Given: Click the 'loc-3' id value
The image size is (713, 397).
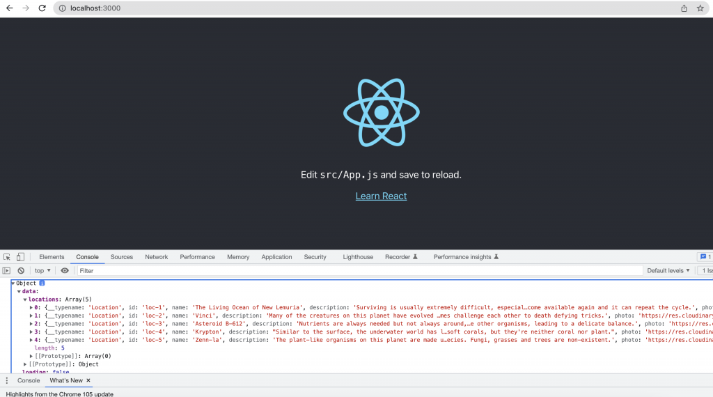Looking at the screenshot, I should pyautogui.click(x=153, y=324).
